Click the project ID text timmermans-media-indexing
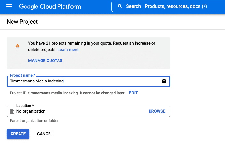Viewport: 225px width, 148px height. click(53, 93)
